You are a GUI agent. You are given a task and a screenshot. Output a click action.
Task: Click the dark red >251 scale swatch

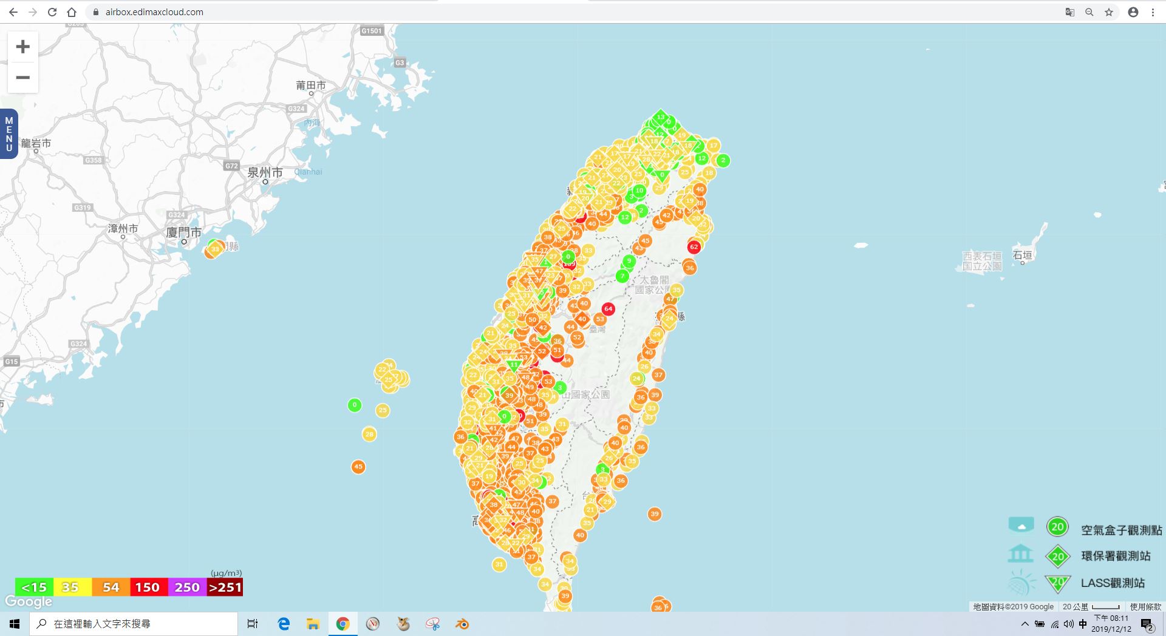(225, 587)
